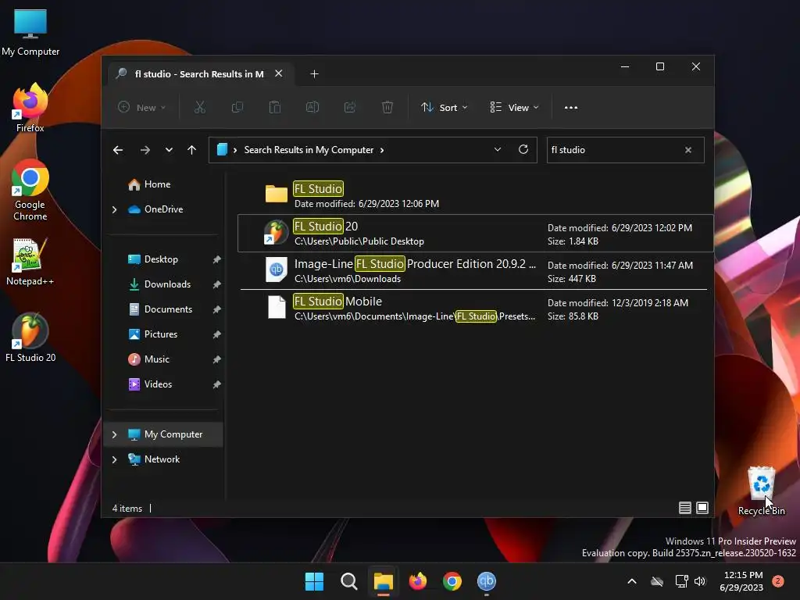Click the OneDrive cloud tray icon
The width and height of the screenshot is (800, 600).
point(657,581)
